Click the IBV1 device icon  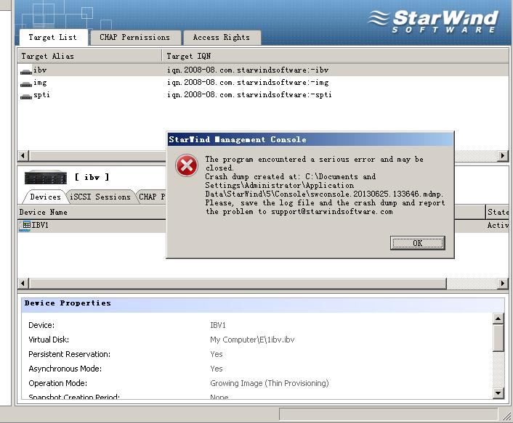coord(25,226)
